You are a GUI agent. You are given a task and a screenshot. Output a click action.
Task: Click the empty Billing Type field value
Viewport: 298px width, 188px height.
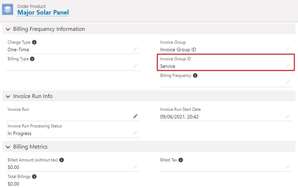click(69, 66)
